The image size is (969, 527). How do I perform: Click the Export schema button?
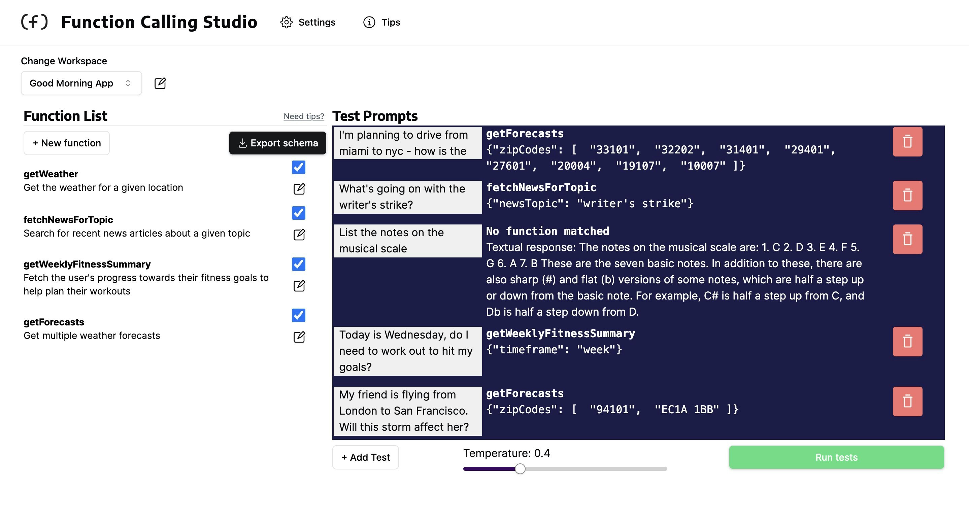pyautogui.click(x=277, y=143)
